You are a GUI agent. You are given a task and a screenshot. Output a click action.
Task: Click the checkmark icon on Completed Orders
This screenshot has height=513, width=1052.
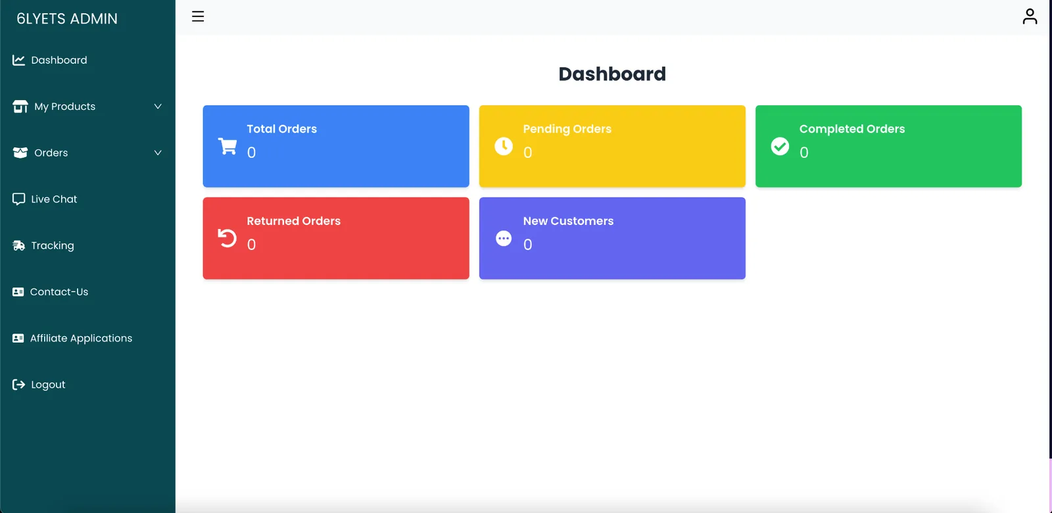click(x=780, y=146)
